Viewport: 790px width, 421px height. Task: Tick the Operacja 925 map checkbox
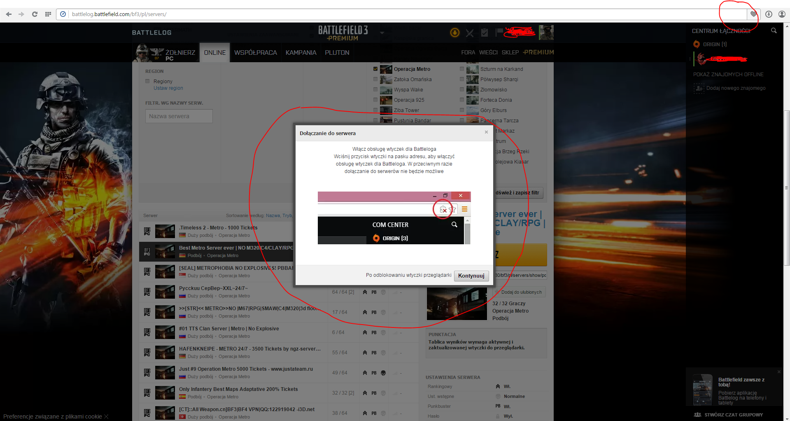pyautogui.click(x=375, y=100)
